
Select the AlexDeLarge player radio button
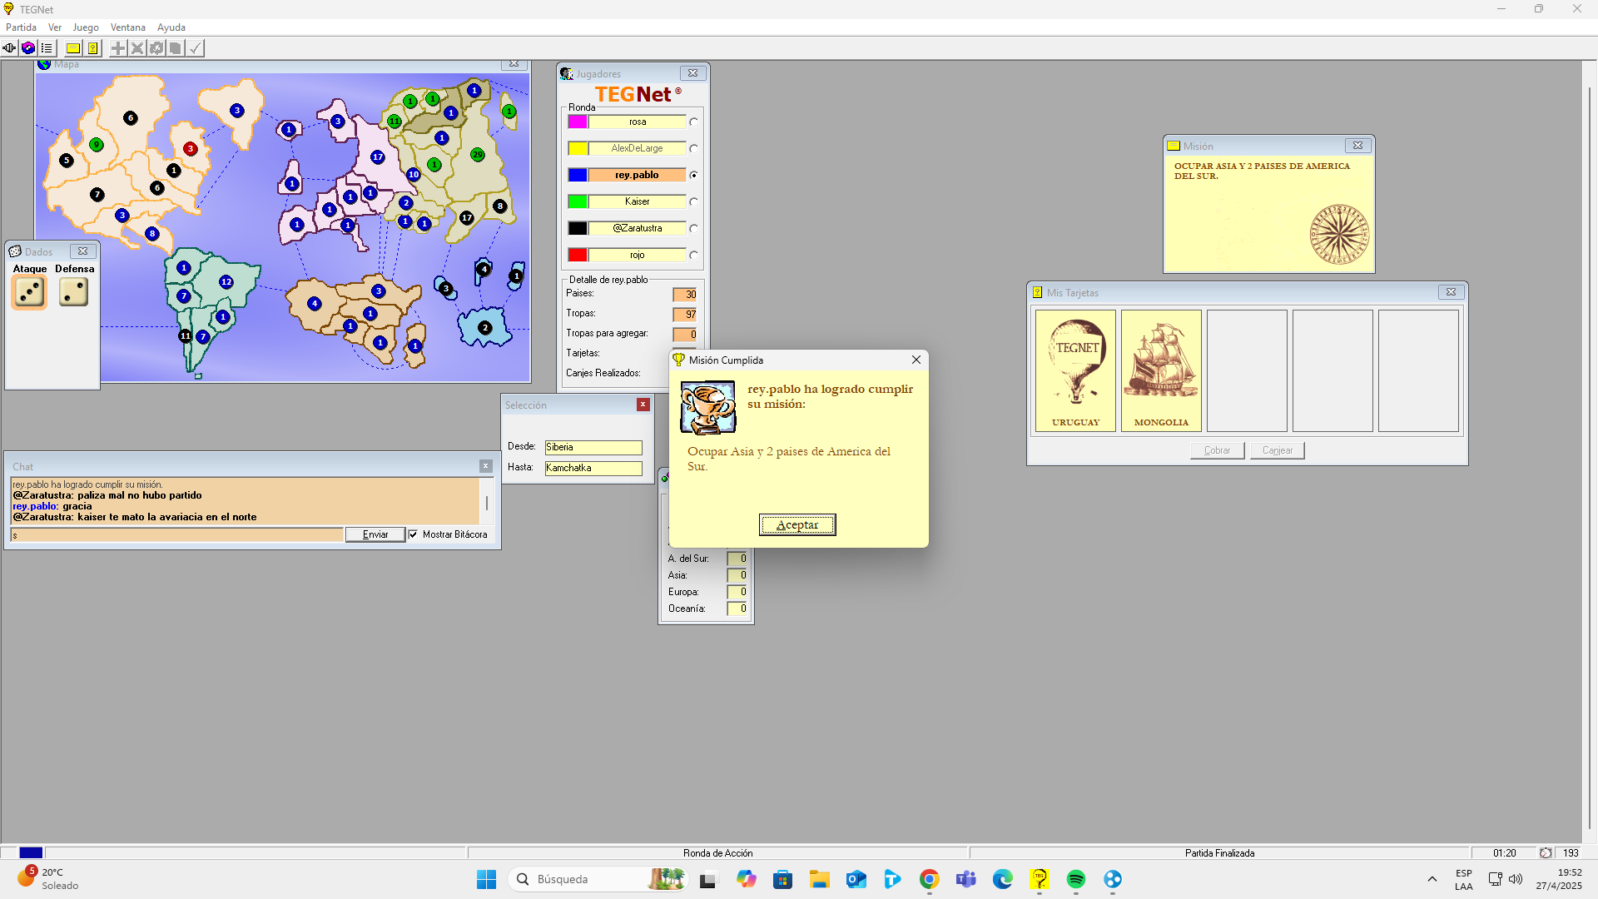tap(693, 148)
